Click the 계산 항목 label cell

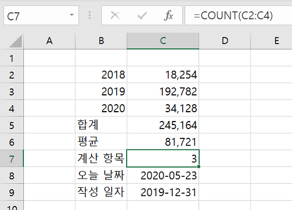point(101,159)
